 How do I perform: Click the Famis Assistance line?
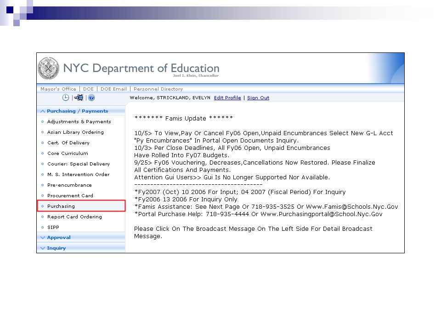(266, 207)
